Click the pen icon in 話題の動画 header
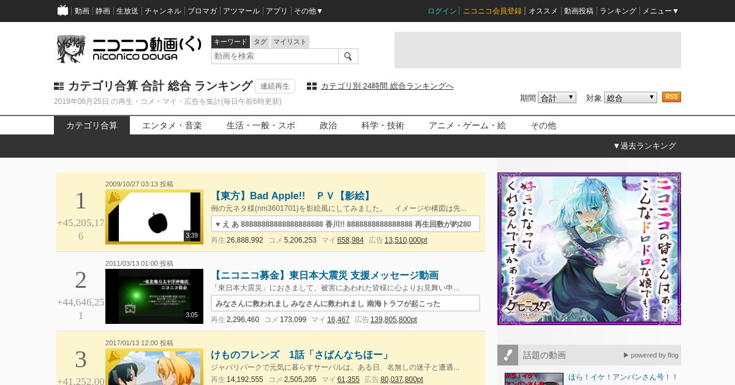The height and width of the screenshot is (385, 735). point(508,355)
